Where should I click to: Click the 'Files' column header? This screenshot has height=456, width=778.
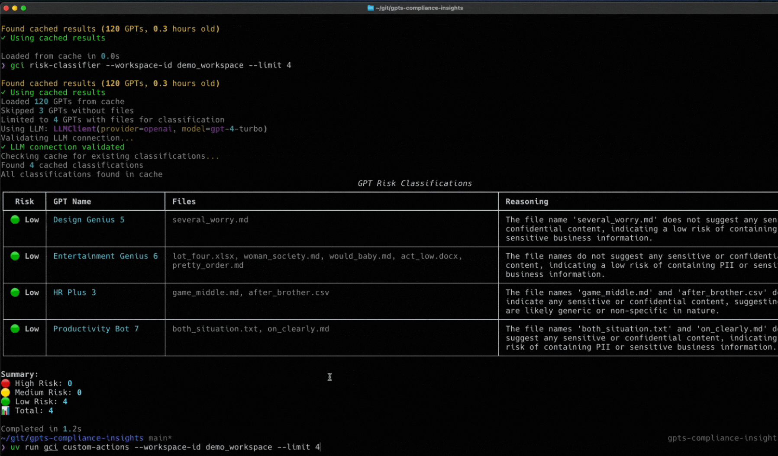(184, 202)
